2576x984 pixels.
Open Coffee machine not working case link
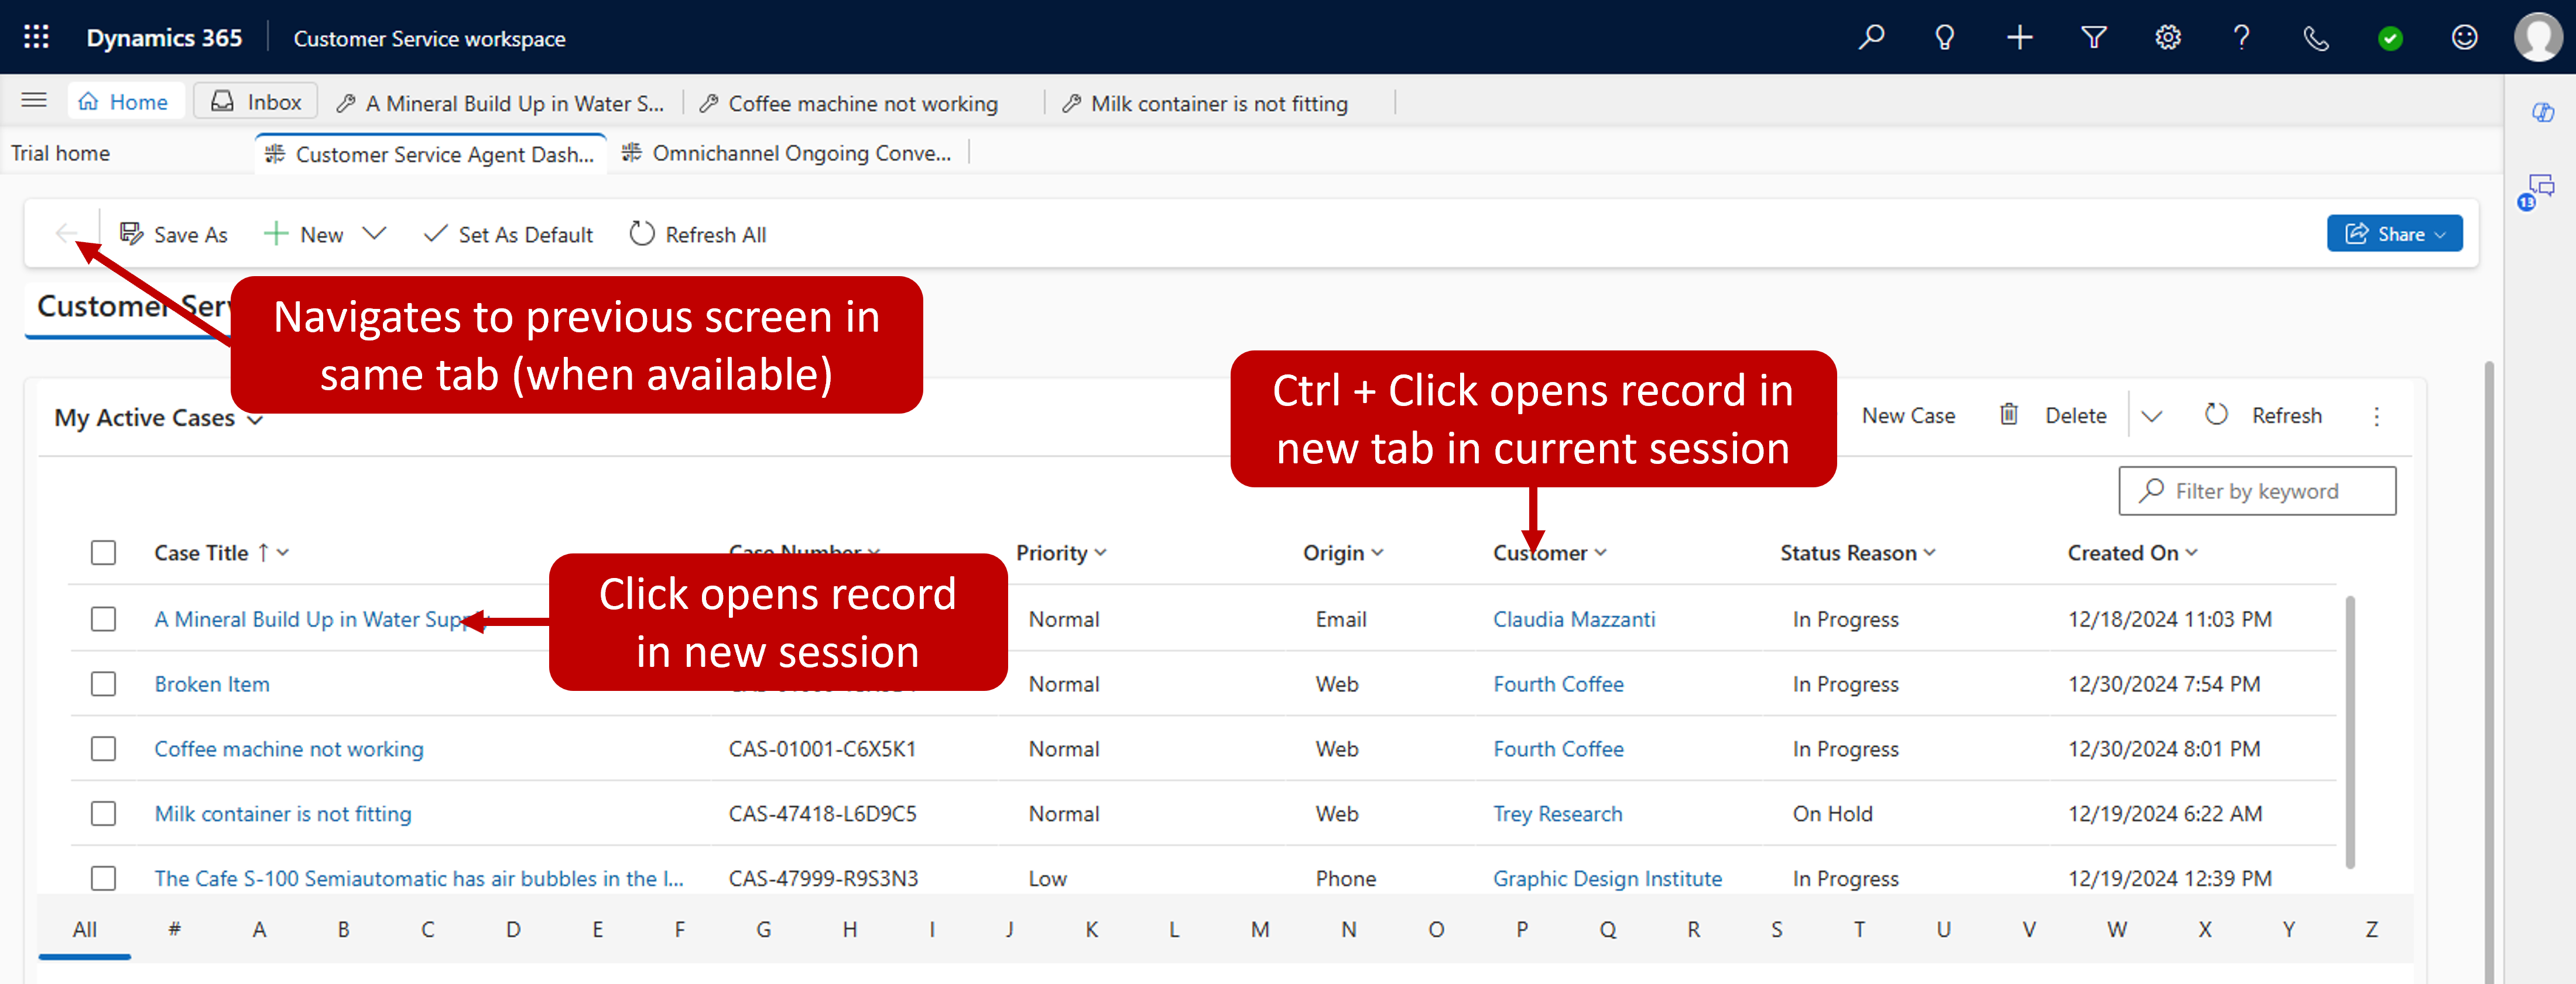(x=289, y=748)
